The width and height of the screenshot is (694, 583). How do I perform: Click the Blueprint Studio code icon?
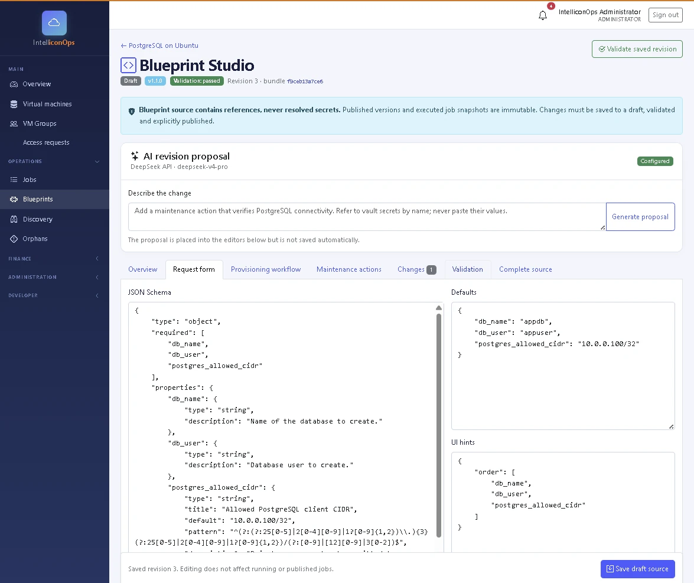(x=128, y=65)
